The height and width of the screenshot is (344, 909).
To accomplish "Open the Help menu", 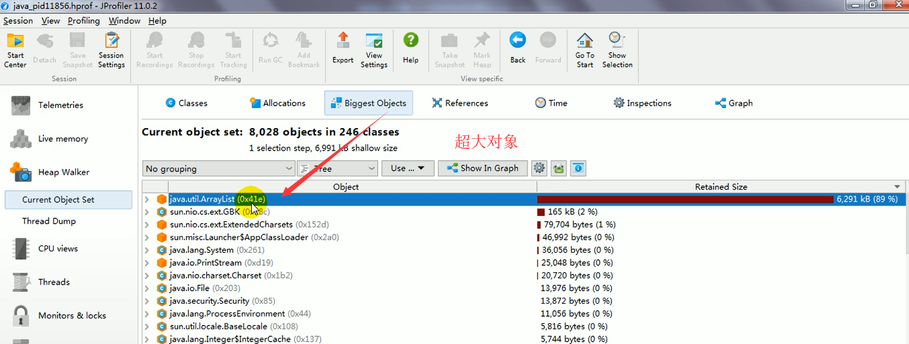I will point(157,20).
